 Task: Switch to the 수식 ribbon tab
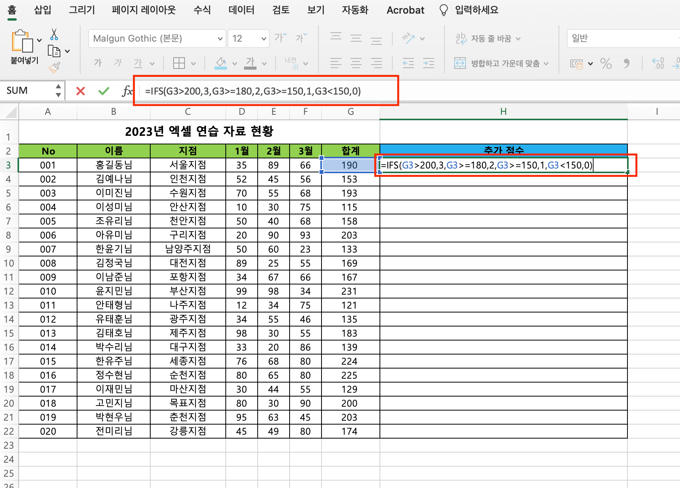(x=202, y=10)
